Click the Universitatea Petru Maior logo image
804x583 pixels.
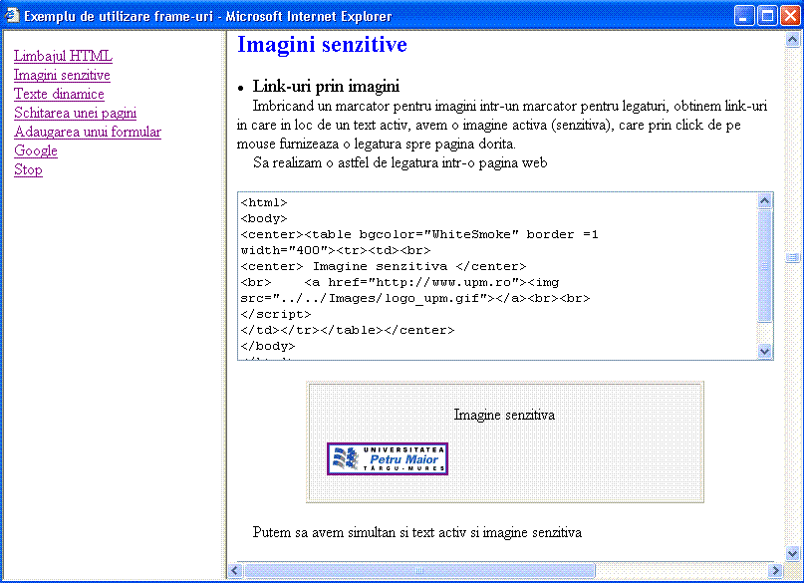[x=388, y=458]
